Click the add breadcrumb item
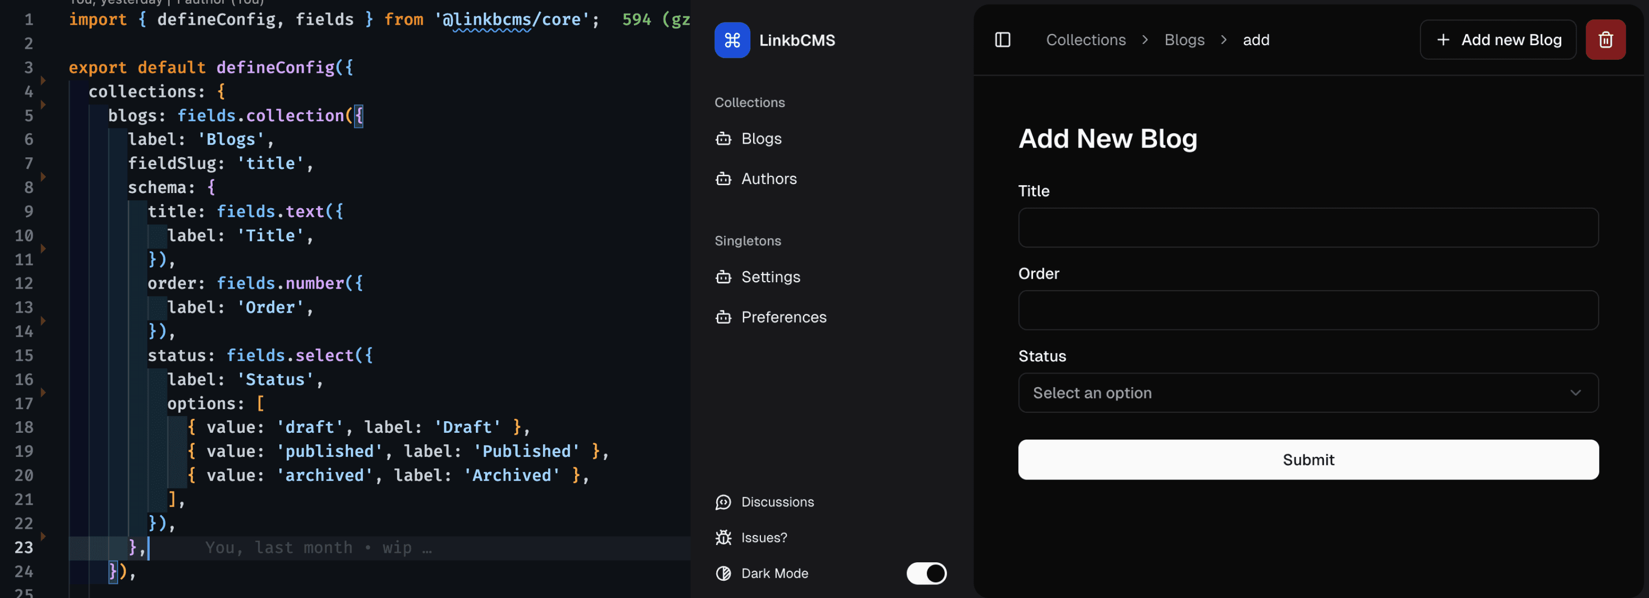The width and height of the screenshot is (1649, 598). (x=1256, y=40)
